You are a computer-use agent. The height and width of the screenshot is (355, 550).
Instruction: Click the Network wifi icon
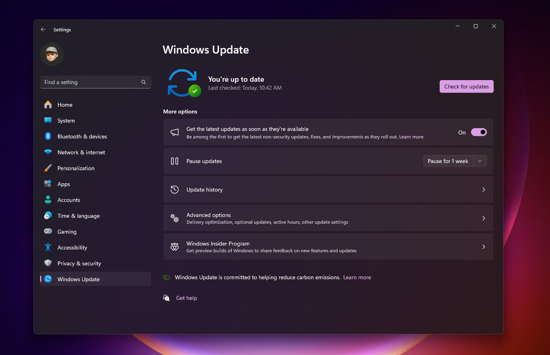pos(48,152)
